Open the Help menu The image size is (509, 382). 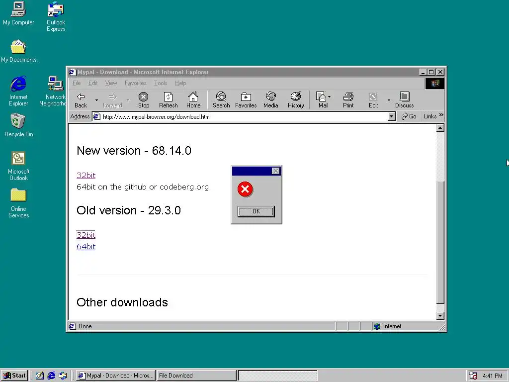pos(180,83)
